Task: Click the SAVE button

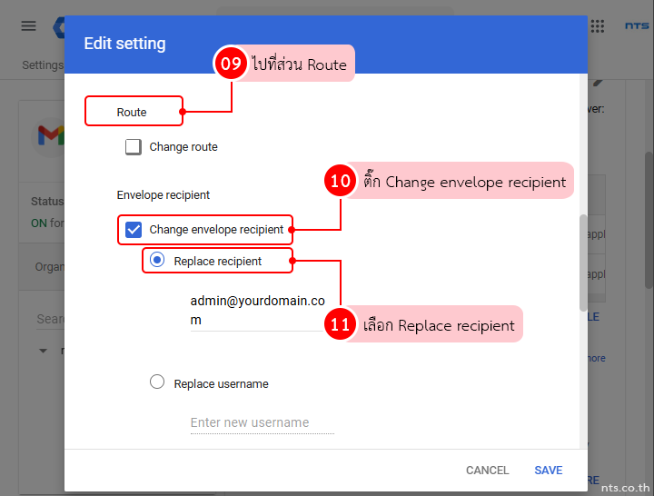Action: 548,471
